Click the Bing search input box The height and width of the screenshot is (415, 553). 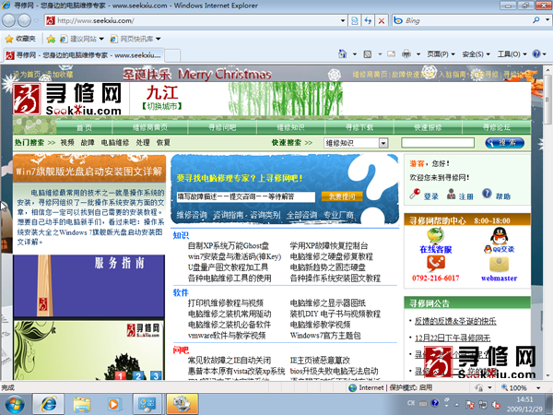point(467,20)
